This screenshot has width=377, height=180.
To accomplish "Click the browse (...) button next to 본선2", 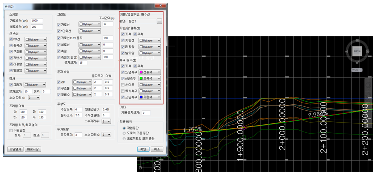I will [159, 21].
